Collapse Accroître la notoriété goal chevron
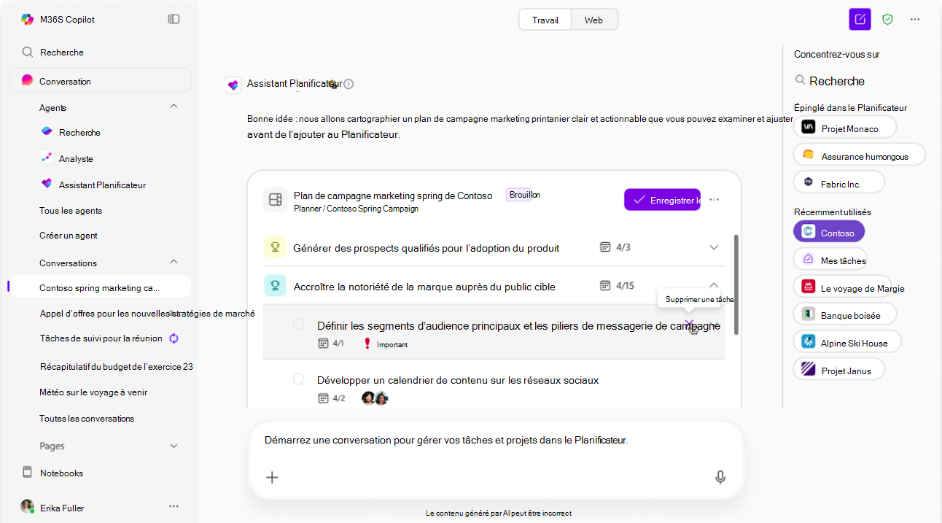The width and height of the screenshot is (942, 523). (x=714, y=285)
